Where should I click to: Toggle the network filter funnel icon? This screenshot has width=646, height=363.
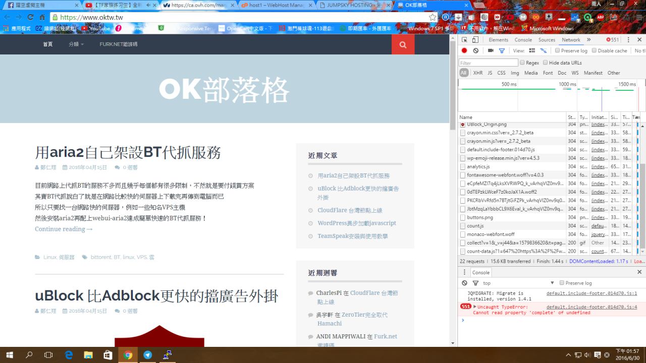(502, 50)
